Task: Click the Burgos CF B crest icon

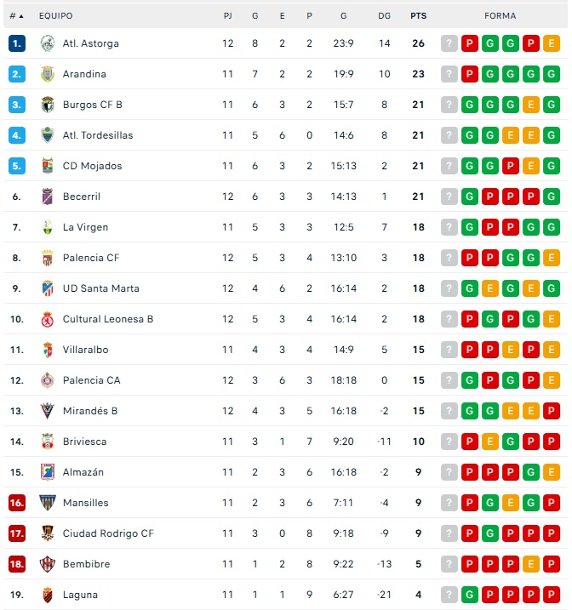Action: coord(47,105)
